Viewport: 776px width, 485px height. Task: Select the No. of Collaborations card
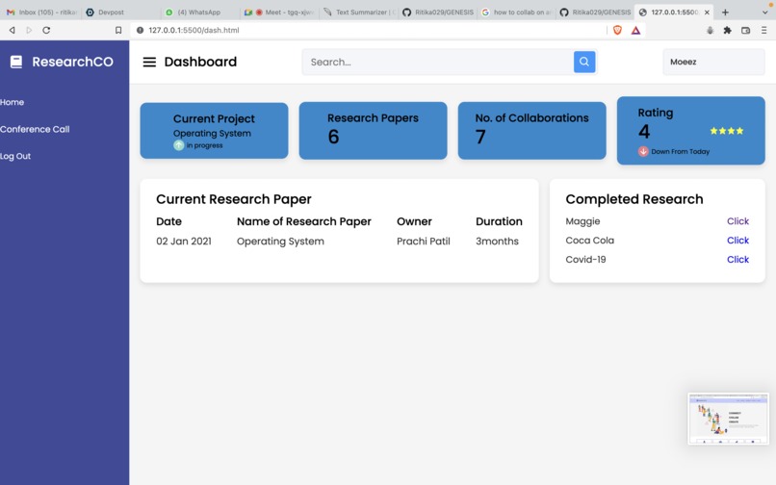coord(531,131)
